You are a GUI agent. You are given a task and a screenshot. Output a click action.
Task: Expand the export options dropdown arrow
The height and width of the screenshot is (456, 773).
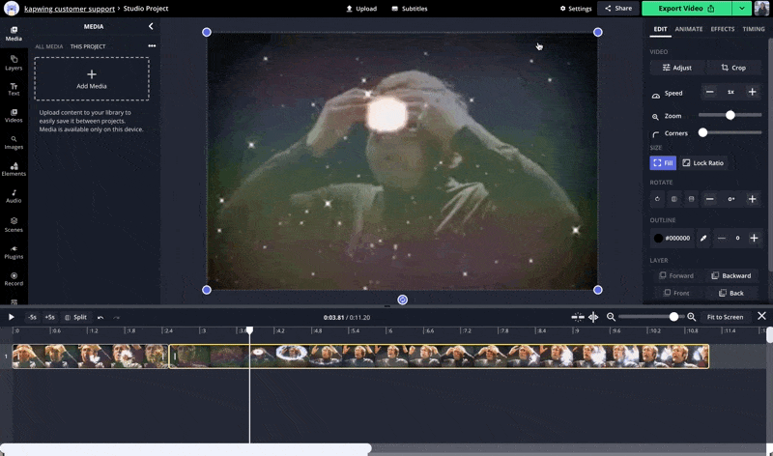[742, 8]
